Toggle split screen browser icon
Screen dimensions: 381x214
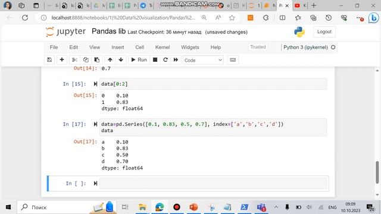282,18
